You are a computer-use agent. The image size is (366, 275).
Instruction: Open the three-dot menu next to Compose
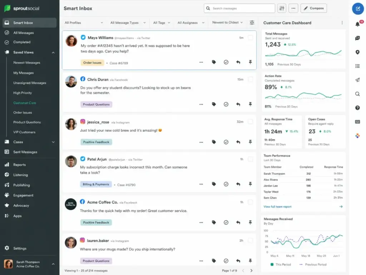293,9
